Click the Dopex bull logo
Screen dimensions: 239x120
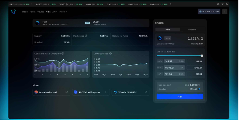point(13,12)
